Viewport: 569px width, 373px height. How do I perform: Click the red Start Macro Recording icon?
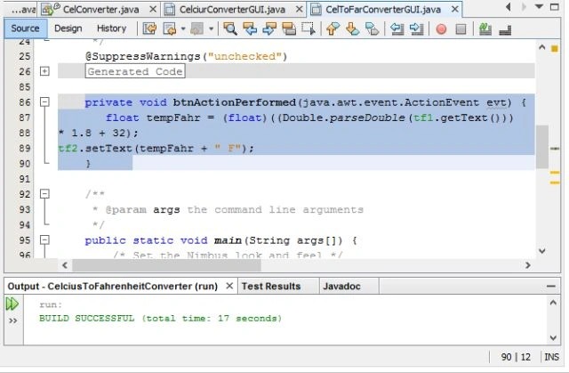click(x=441, y=29)
